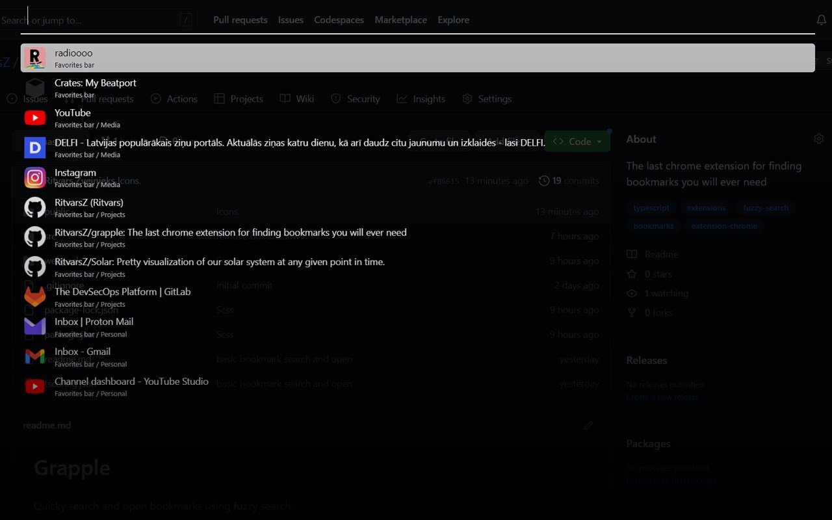The image size is (832, 520).
Task: Click the readme.md edit pencil icon
Action: [589, 425]
